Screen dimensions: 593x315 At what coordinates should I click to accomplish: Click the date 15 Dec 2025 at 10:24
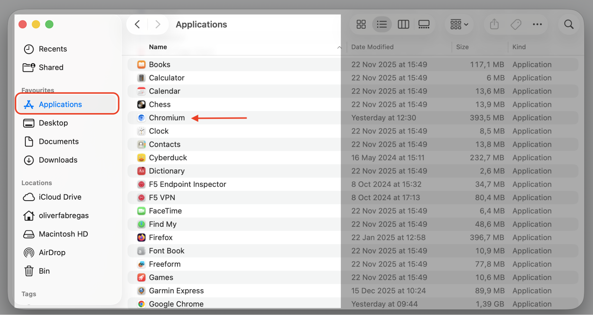click(388, 291)
